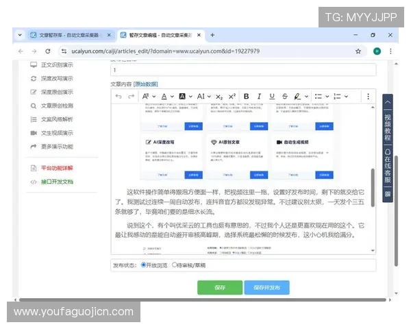Insert a bulleted list
This screenshot has height=329, width=411.
(x=319, y=97)
